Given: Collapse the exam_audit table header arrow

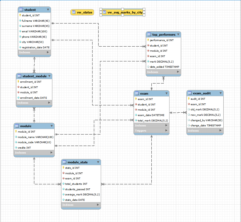Looking at the screenshot, I should point(221,93).
